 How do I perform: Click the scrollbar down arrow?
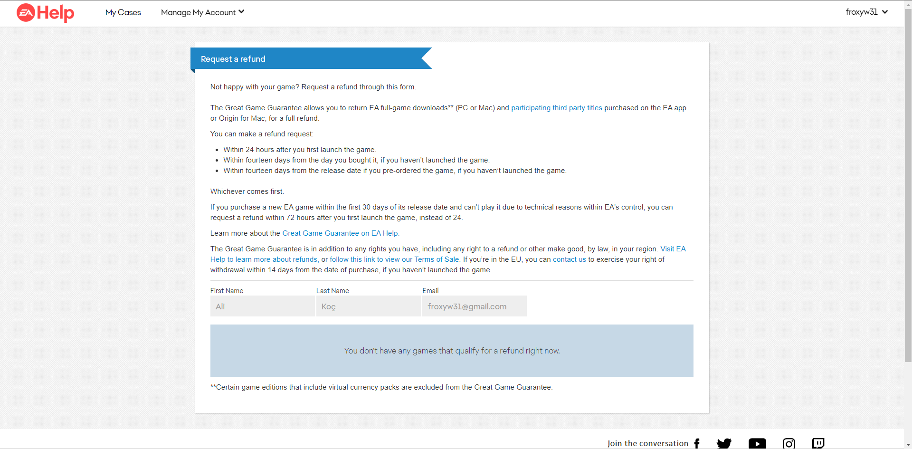pyautogui.click(x=908, y=445)
